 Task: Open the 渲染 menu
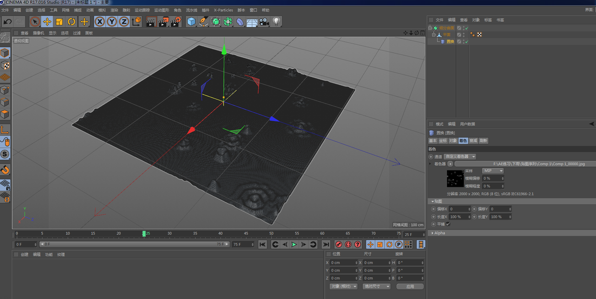(114, 10)
